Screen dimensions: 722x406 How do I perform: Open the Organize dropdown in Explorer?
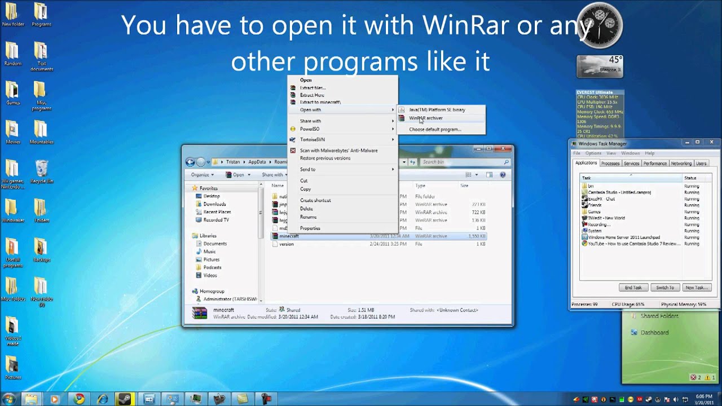[201, 175]
